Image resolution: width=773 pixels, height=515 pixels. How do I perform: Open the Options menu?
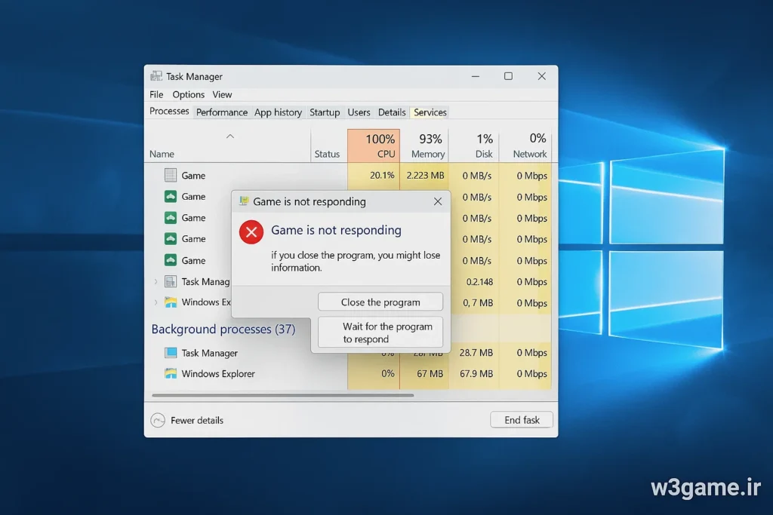point(188,94)
